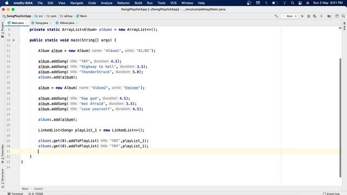The width and height of the screenshot is (347, 195).
Task: Click "Lose yourself" string on line 23
Action: 95,109
